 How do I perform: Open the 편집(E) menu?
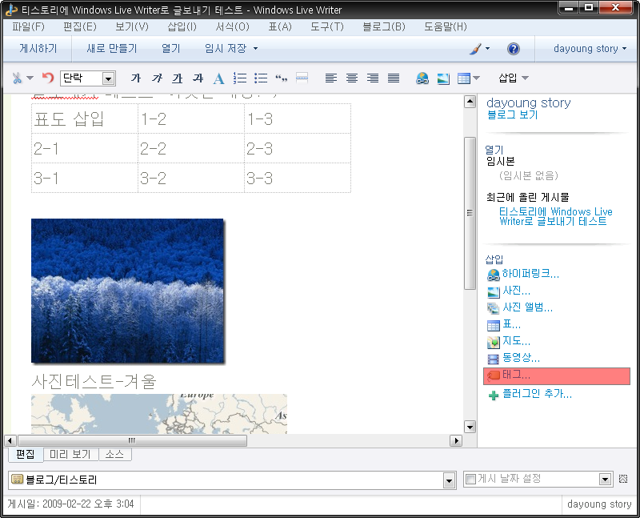(79, 27)
